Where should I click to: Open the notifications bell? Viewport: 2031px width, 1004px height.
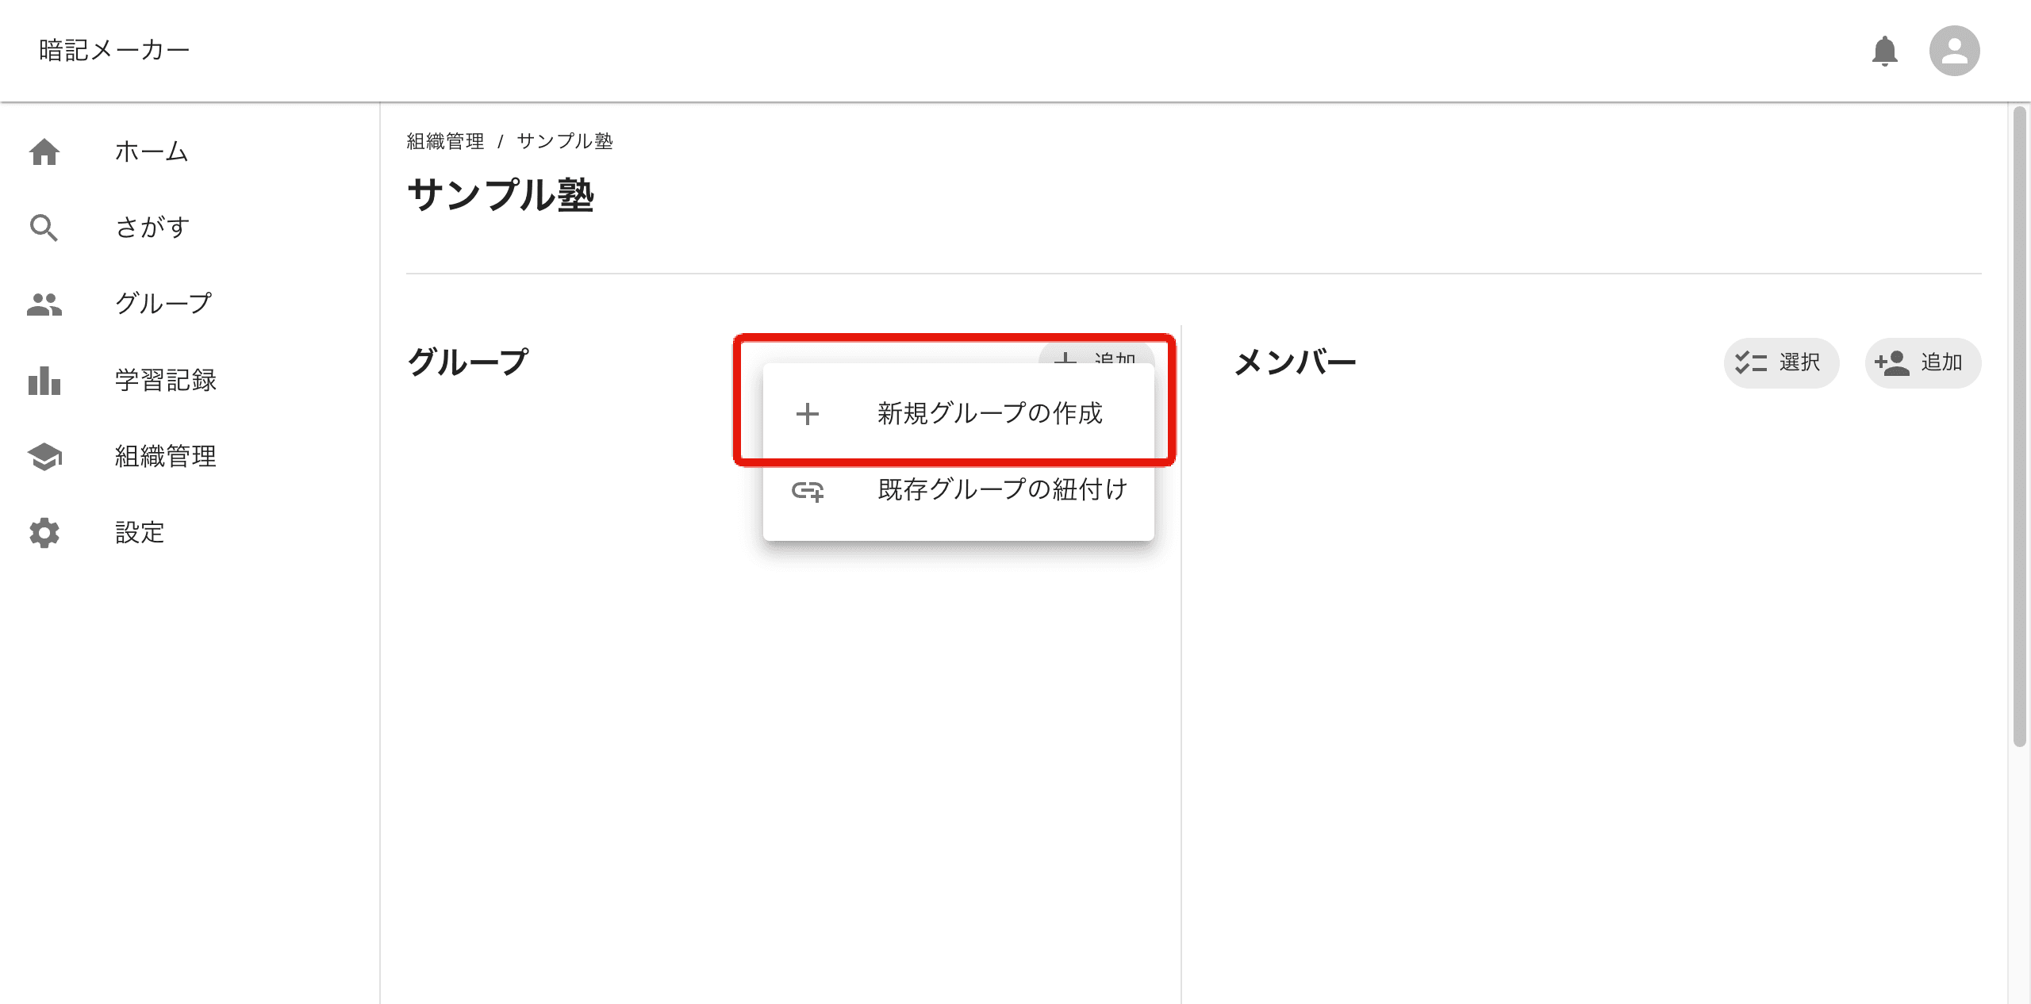coord(1884,51)
